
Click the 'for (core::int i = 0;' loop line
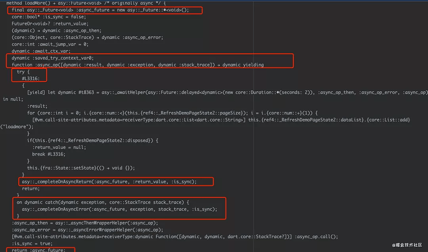pos(172,113)
